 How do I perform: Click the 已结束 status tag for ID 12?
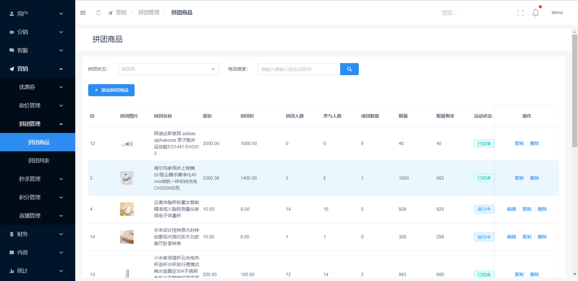coord(484,144)
